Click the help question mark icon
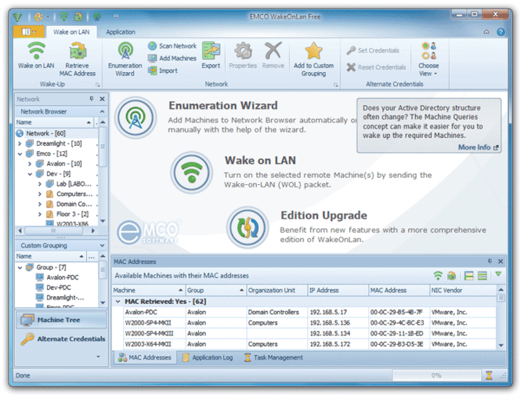 click(x=501, y=32)
